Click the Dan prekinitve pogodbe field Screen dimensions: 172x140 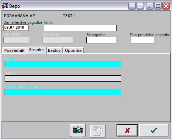point(143,40)
